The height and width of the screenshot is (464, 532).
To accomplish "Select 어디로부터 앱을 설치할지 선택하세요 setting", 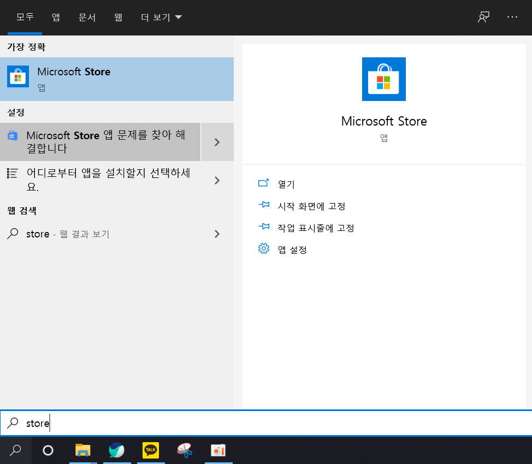I will [x=100, y=180].
